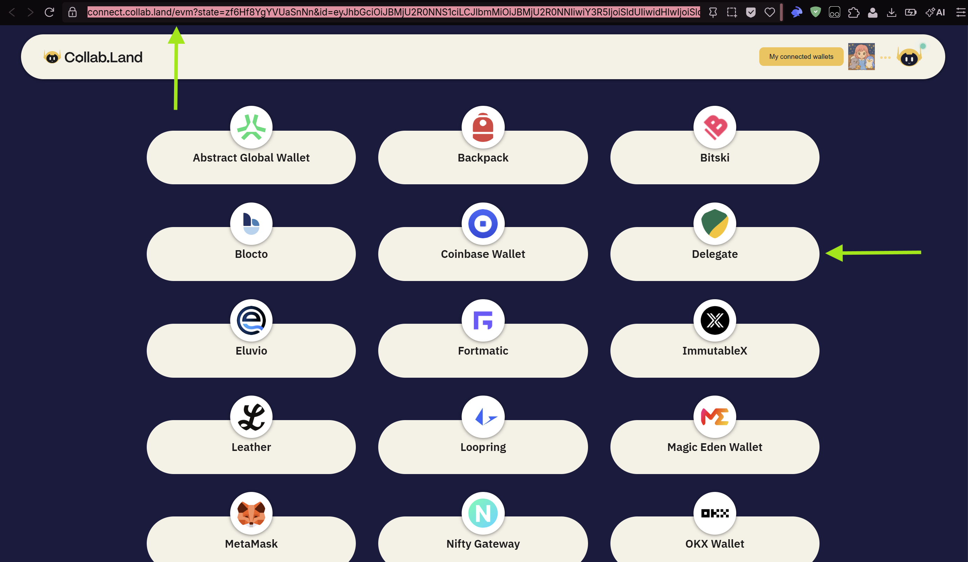Pick the Loopring logo icon

pyautogui.click(x=483, y=417)
